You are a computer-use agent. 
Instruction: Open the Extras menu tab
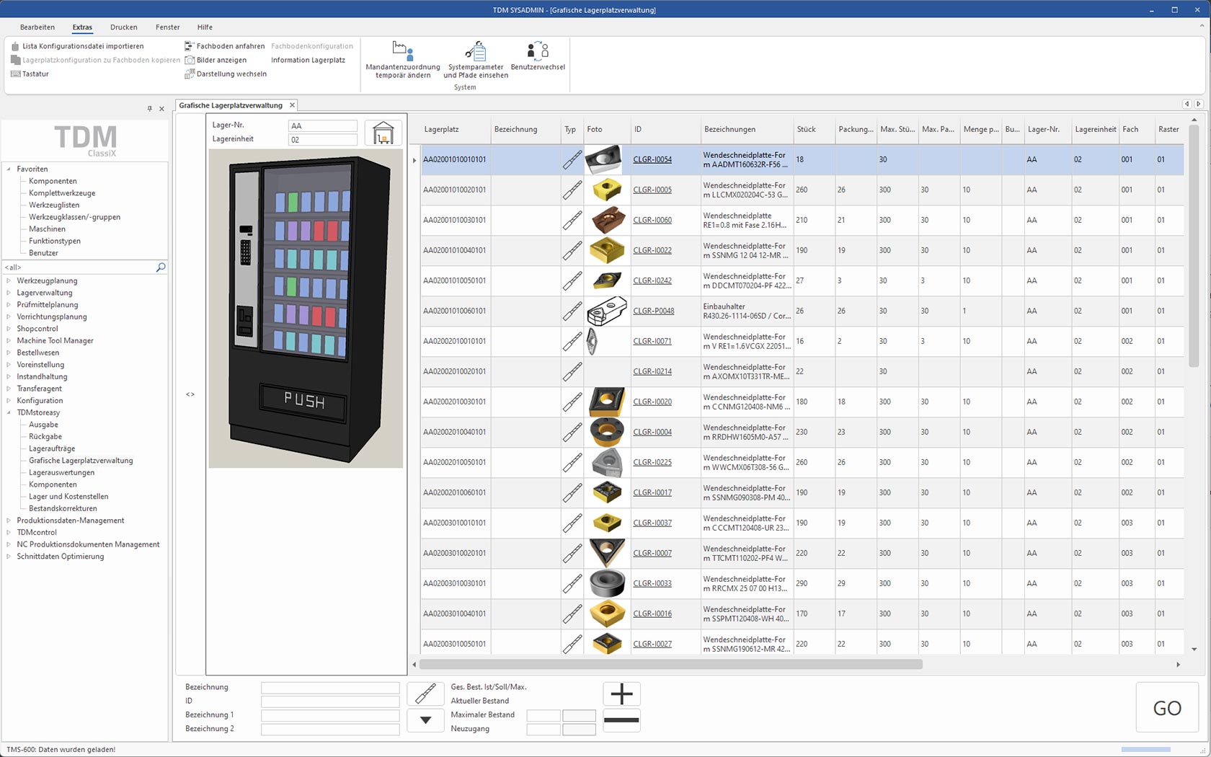82,27
